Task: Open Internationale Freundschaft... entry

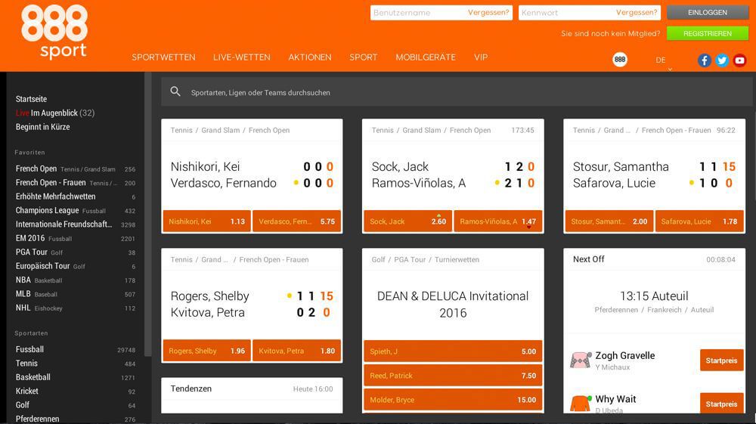Action: tap(75, 224)
